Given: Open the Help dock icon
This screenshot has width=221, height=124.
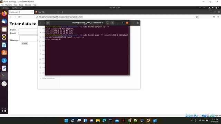Looking at the screenshot, I should pyautogui.click(x=4, y=61).
